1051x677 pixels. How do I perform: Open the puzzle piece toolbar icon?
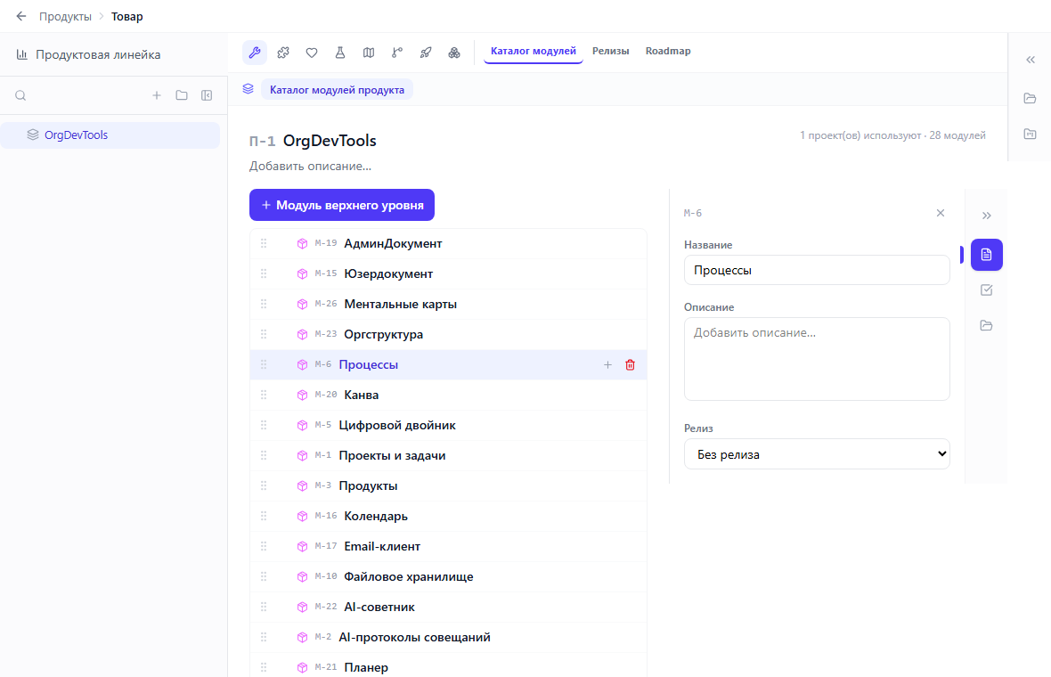coord(283,53)
